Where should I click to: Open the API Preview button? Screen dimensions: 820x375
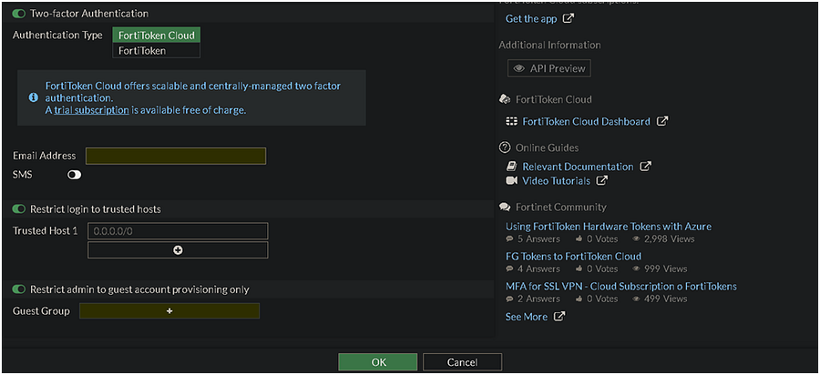549,68
